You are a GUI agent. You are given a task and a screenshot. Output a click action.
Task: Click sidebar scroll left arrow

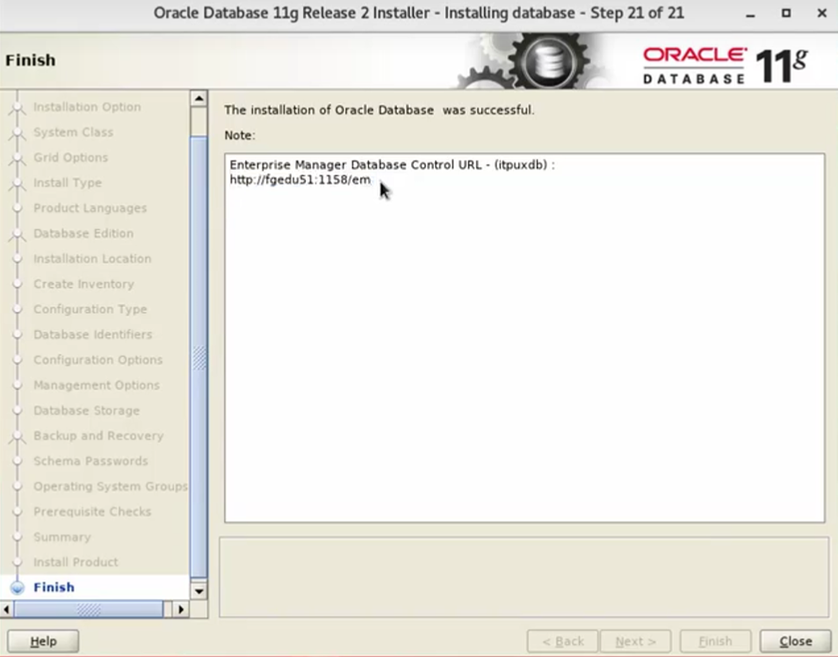(7, 610)
